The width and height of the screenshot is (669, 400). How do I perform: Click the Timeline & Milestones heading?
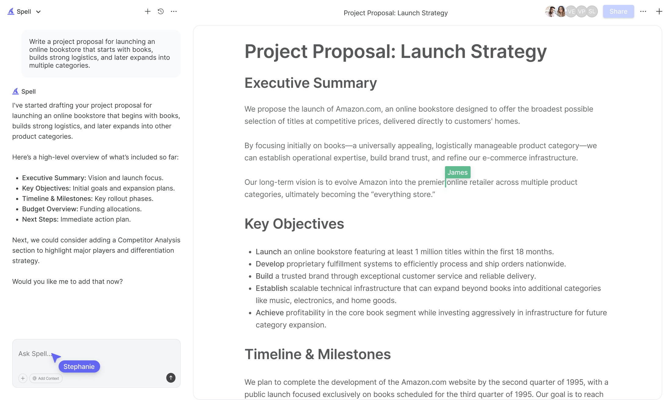click(x=318, y=354)
